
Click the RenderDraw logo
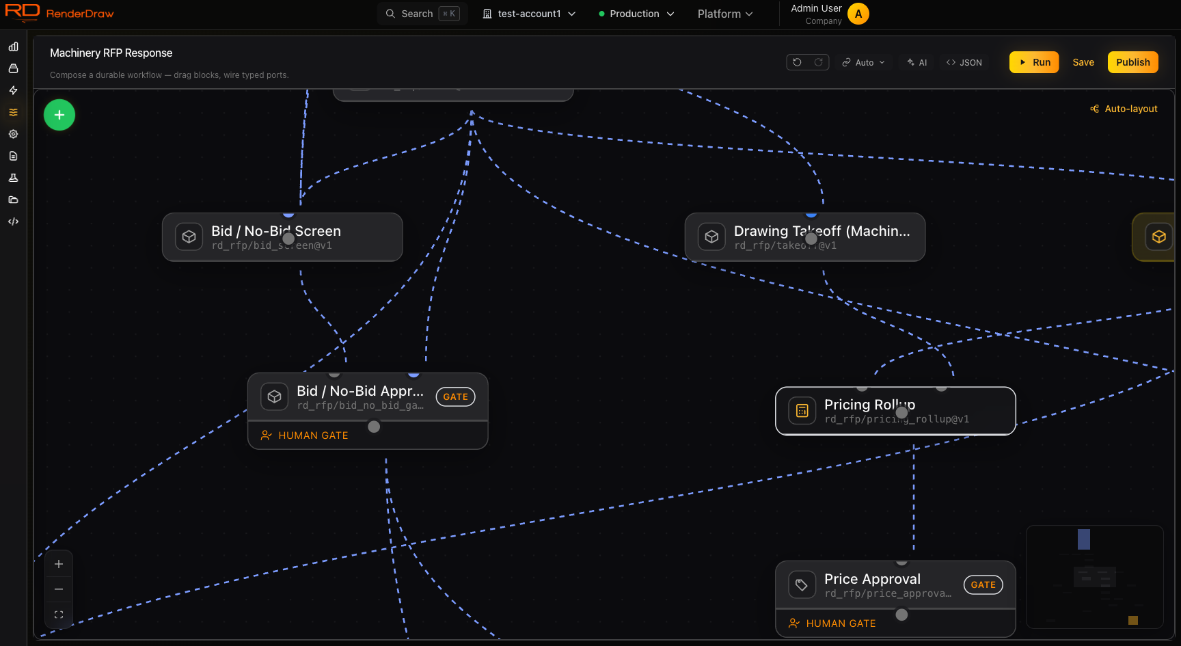click(x=59, y=13)
